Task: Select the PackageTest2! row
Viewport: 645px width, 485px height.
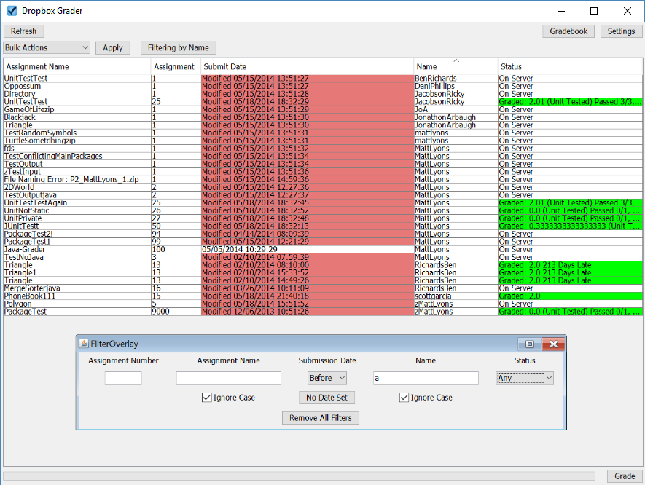Action: [x=323, y=234]
